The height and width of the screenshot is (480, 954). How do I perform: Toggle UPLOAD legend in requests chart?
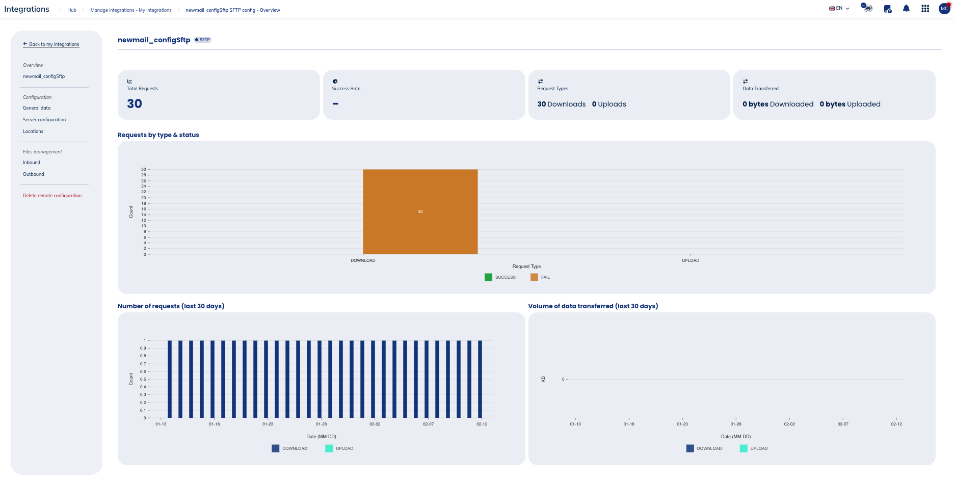(339, 448)
